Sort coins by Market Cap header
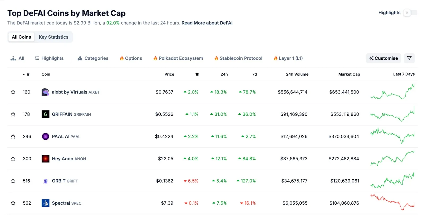 click(349, 74)
